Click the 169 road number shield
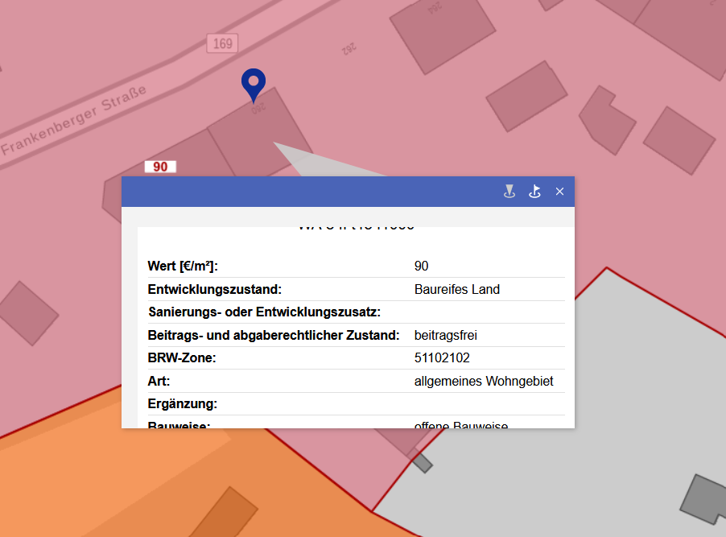The width and height of the screenshot is (726, 537). pyautogui.click(x=222, y=43)
